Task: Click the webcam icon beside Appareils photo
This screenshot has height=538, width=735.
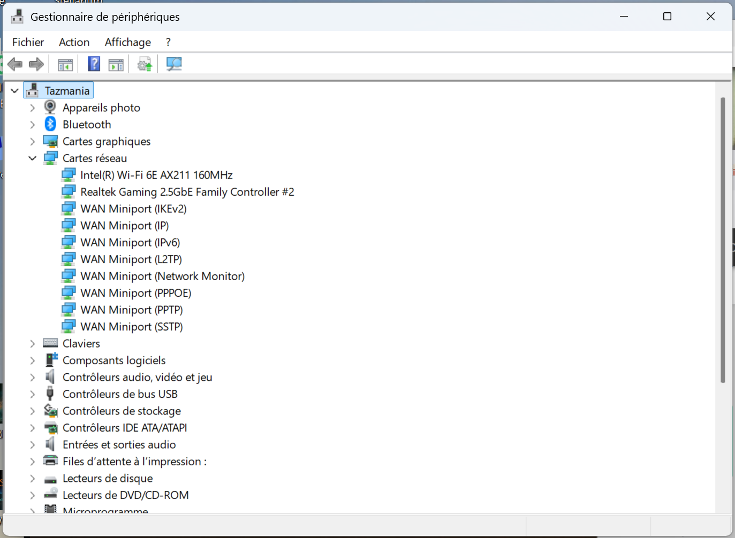Action: click(x=50, y=107)
